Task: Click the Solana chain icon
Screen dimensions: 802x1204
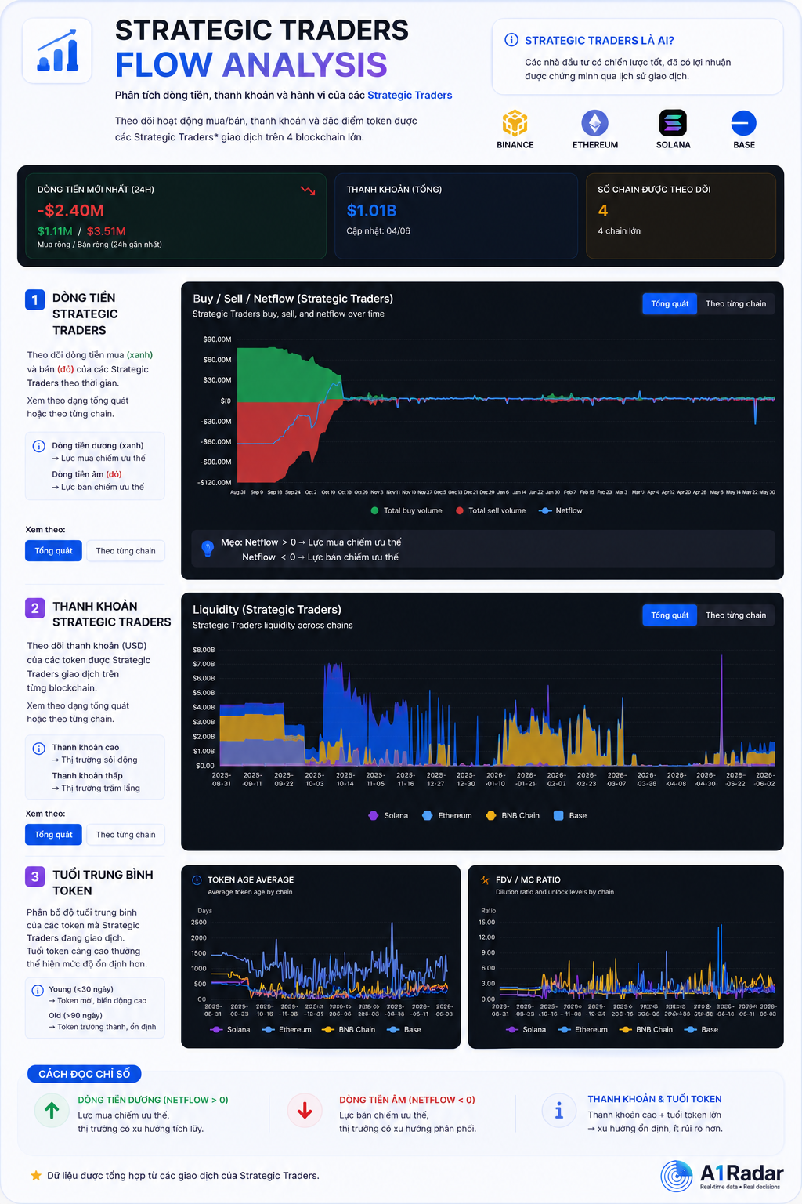Action: pyautogui.click(x=673, y=123)
